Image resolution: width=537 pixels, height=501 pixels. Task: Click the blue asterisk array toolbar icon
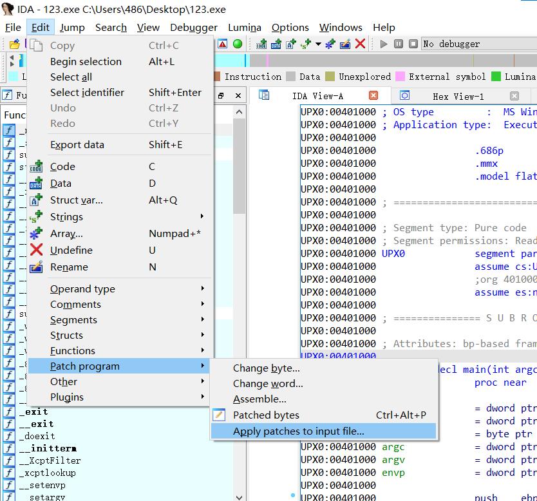pyautogui.click(x=330, y=44)
